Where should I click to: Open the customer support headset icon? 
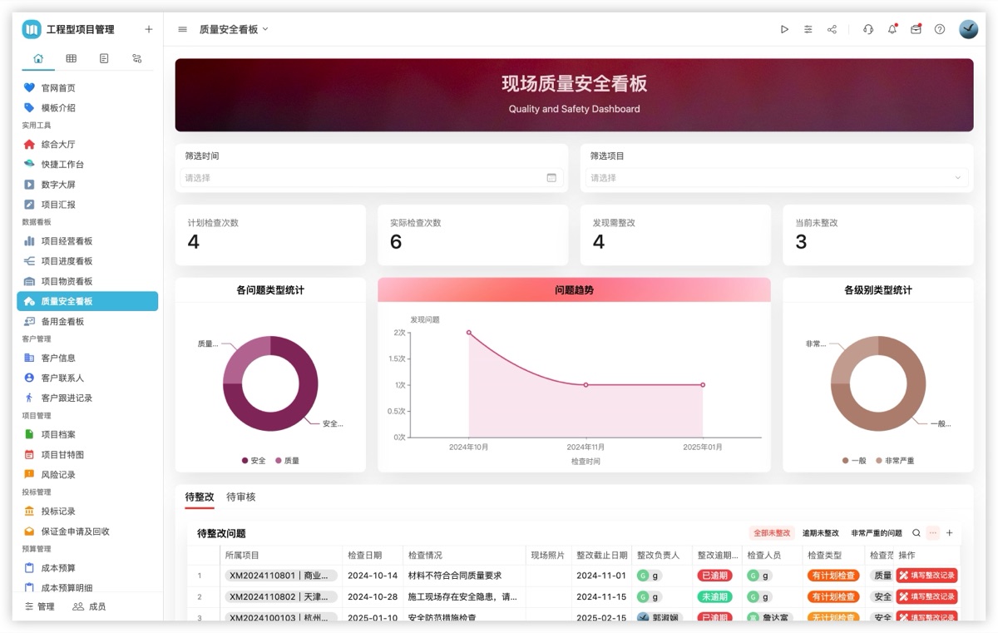point(868,29)
